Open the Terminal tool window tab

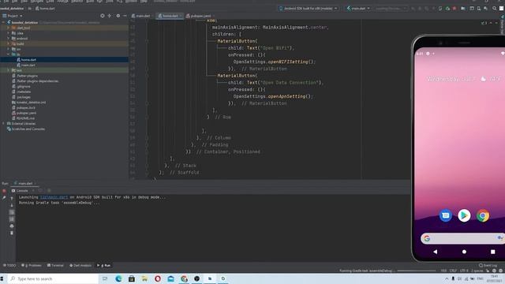55,265
